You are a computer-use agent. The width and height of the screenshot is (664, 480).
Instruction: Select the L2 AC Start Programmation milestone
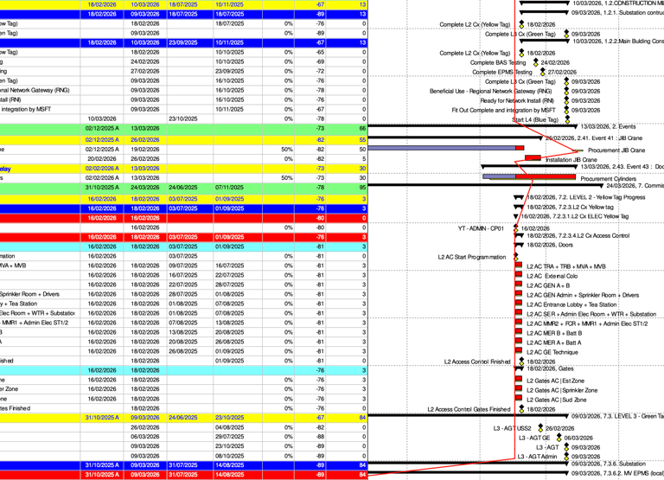click(x=516, y=257)
